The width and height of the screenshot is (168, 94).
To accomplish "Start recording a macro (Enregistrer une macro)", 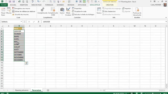I will [21, 8].
